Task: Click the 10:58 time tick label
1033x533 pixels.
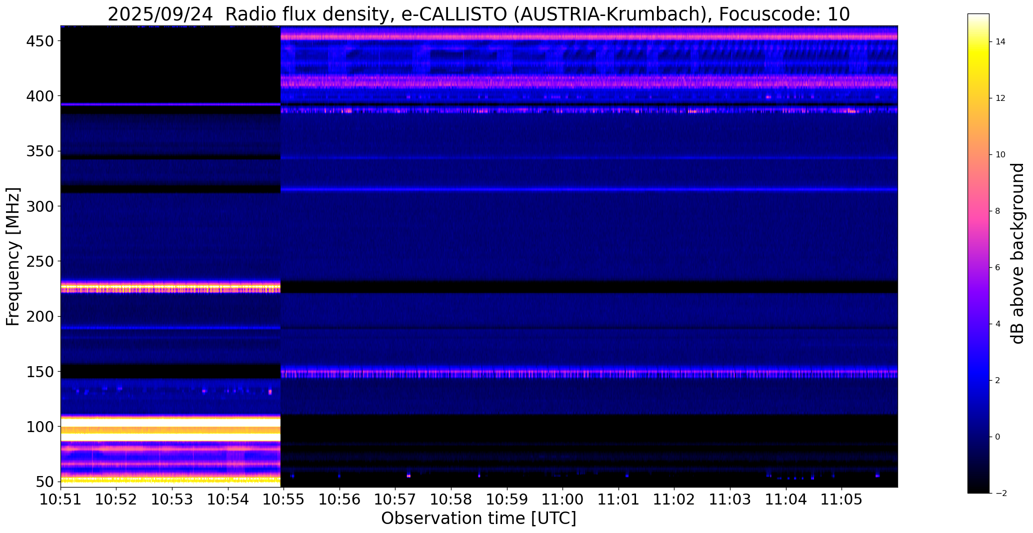Action: click(451, 500)
